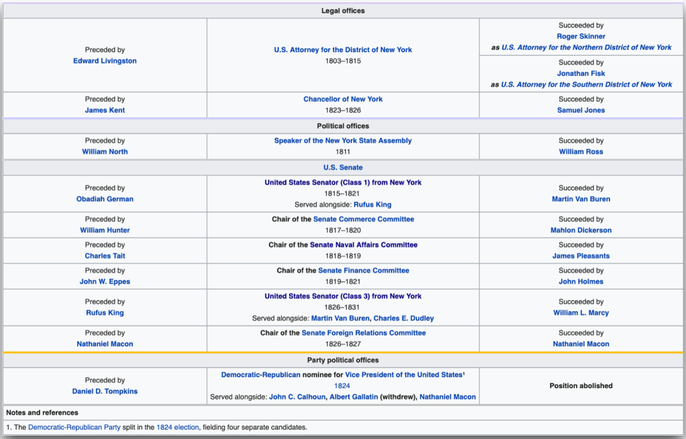The width and height of the screenshot is (686, 439).
Task: Open the Chancellor of New York link
Action: pos(343,99)
